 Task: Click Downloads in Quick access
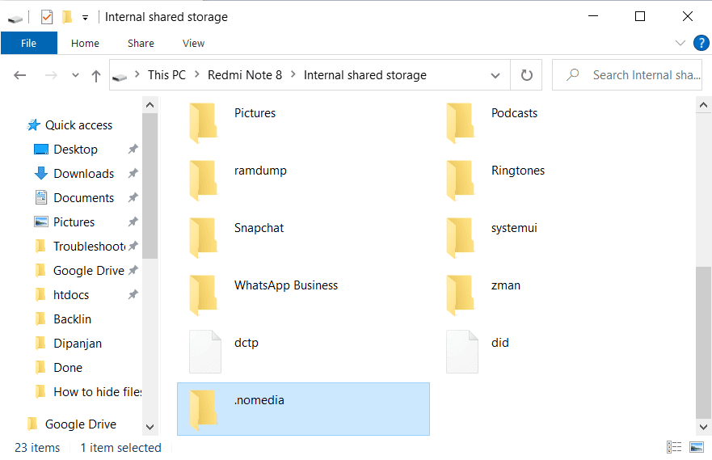pyautogui.click(x=83, y=174)
